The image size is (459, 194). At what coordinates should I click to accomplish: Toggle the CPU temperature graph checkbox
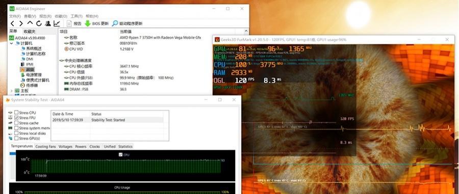point(120,155)
